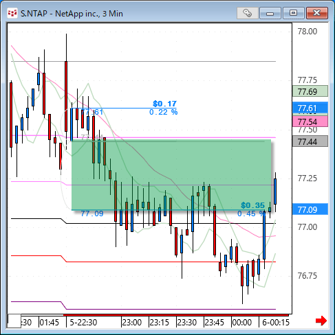This screenshot has height=335, width=335.
Task: Click the red scroll-right arrow
Action: point(321,321)
